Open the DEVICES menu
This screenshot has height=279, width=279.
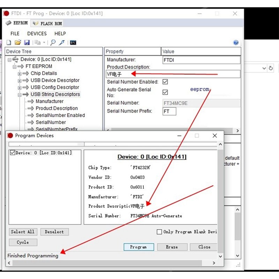point(37,33)
